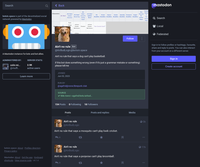The image size is (200, 167).
Task: Bookmark the mosquito kwik cricket post
Action: pos(122,137)
